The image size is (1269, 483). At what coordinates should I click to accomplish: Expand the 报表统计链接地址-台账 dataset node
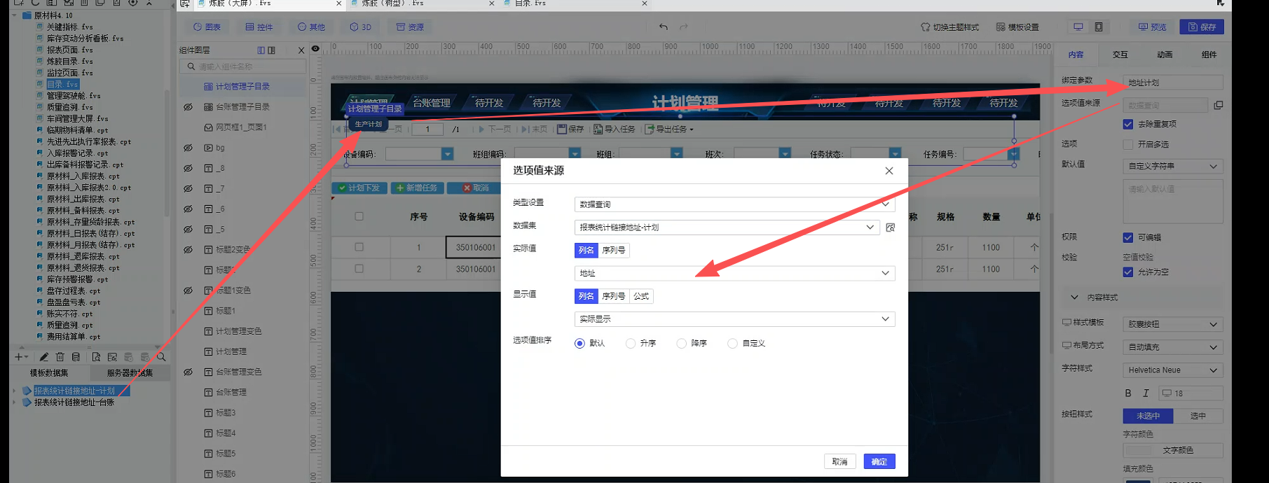tap(15, 402)
